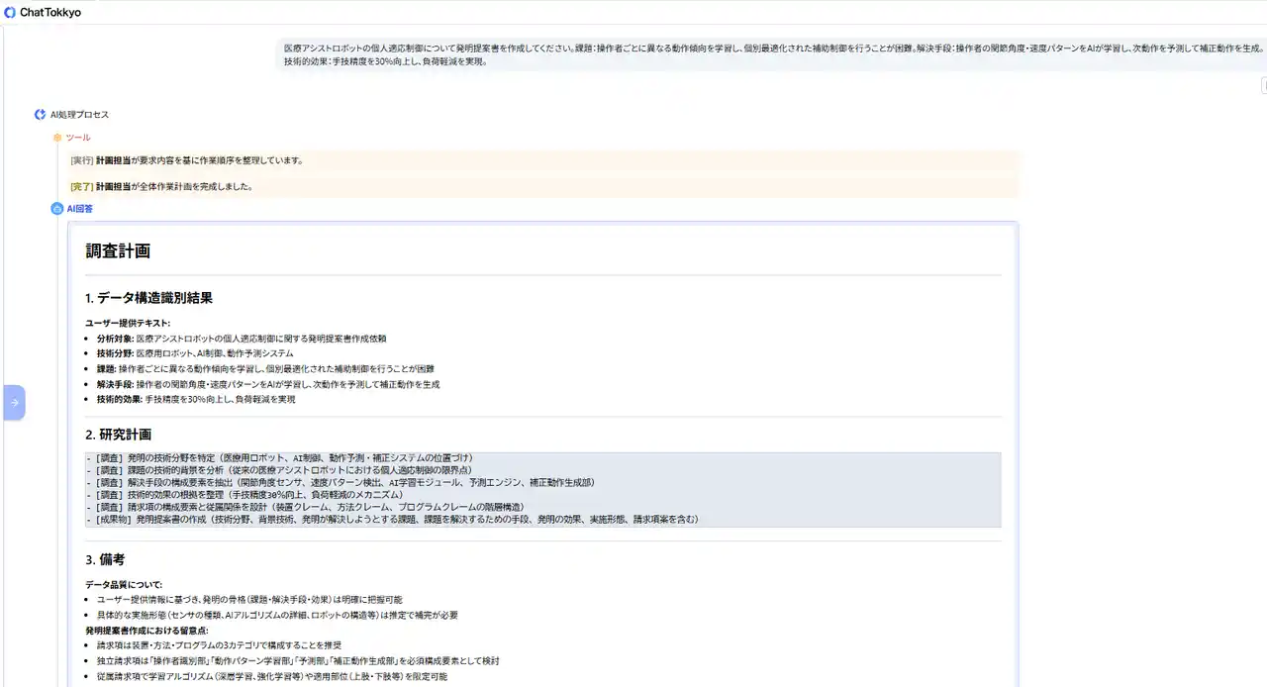This screenshot has width=1267, height=687.
Task: Collapse the AI処理プロセス section label
Action: [x=80, y=115]
